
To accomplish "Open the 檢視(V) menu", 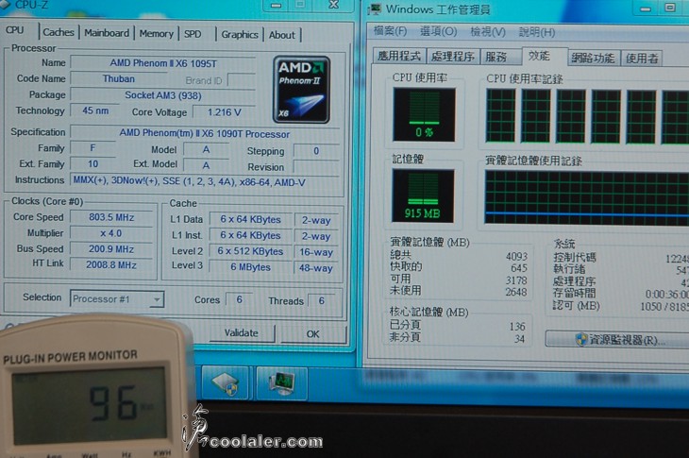I will pos(488,32).
